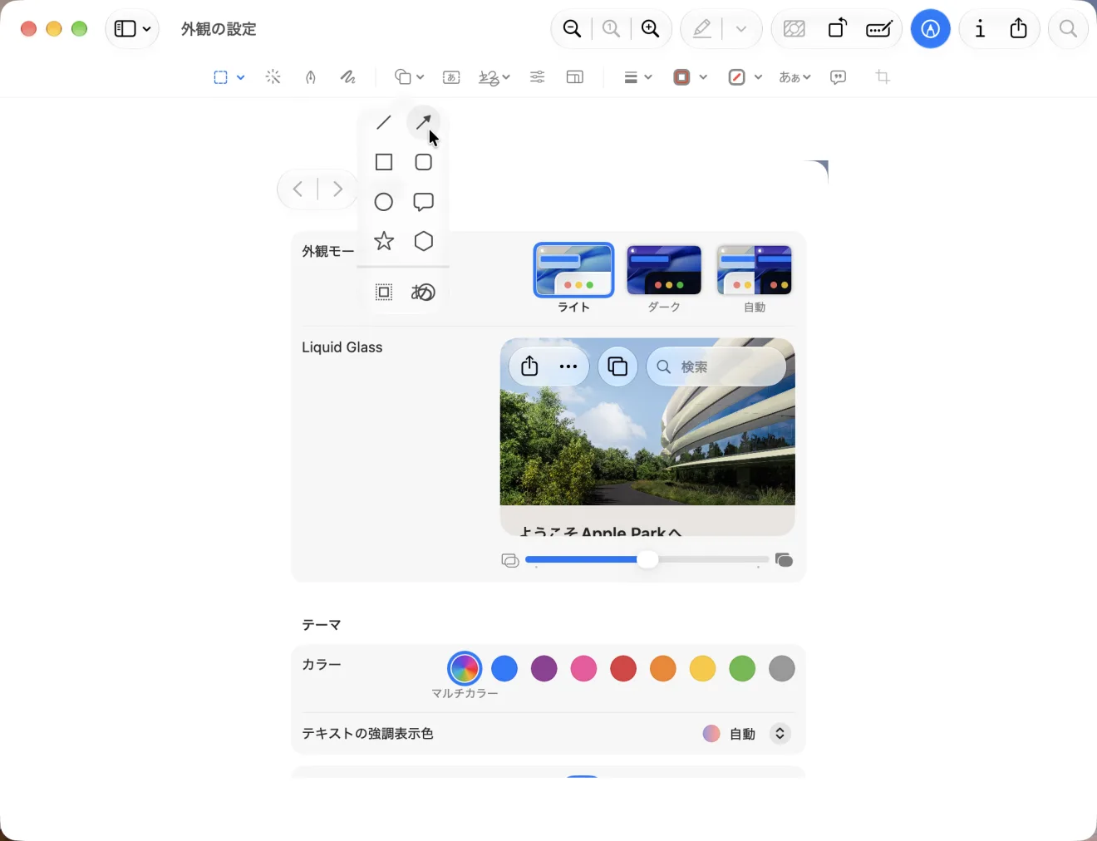Expand the Sign signature dropdown
Image resolution: width=1097 pixels, height=841 pixels.
pyautogui.click(x=494, y=77)
